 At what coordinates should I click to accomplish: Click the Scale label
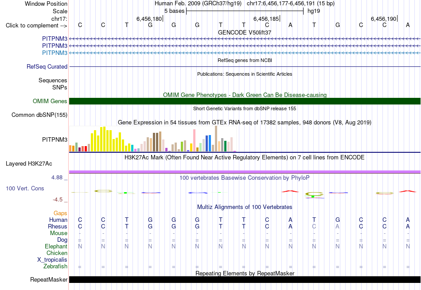point(60,11)
